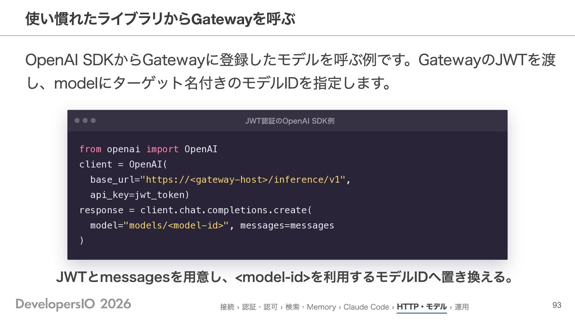Select the 認証・認可 breadcrumb item

coord(260,307)
